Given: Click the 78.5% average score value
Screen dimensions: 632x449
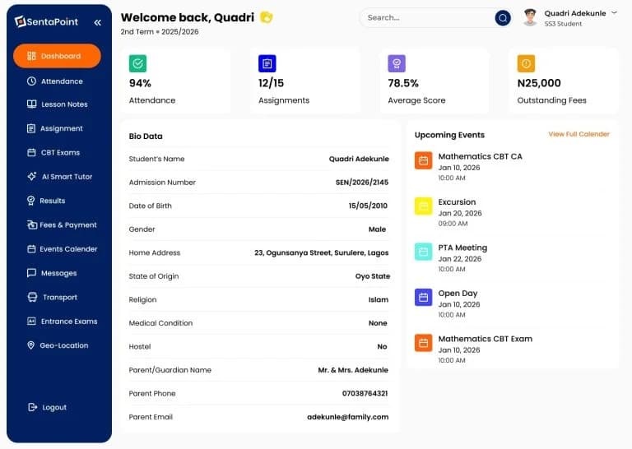Looking at the screenshot, I should coord(403,83).
